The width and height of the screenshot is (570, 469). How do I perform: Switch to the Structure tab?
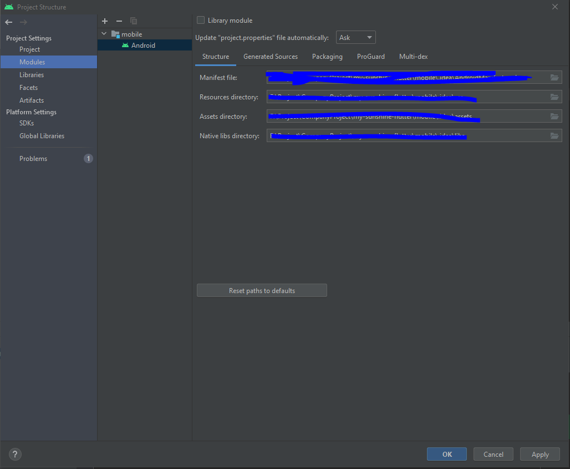tap(216, 57)
